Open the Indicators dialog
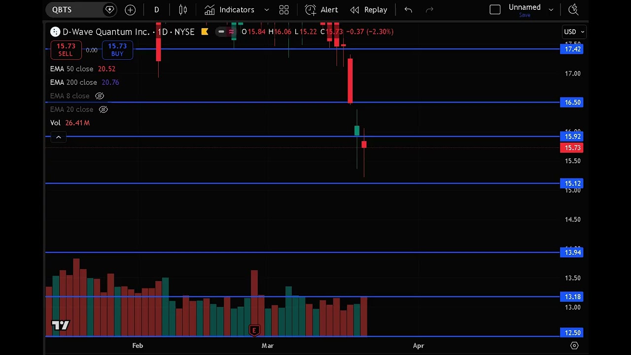This screenshot has width=631, height=355. tap(230, 9)
